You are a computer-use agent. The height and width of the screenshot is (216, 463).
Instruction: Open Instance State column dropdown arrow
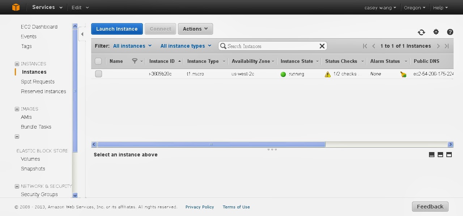[x=317, y=61]
